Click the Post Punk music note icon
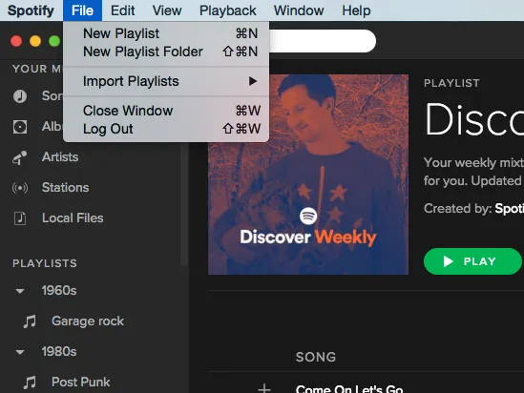Image resolution: width=524 pixels, height=393 pixels. [30, 383]
